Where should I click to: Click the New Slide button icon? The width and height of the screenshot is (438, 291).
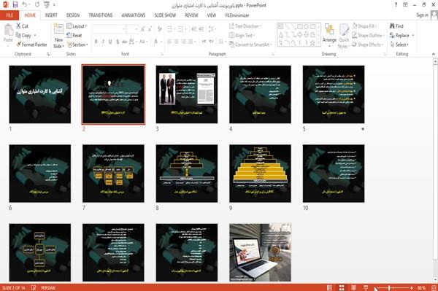coord(58,29)
